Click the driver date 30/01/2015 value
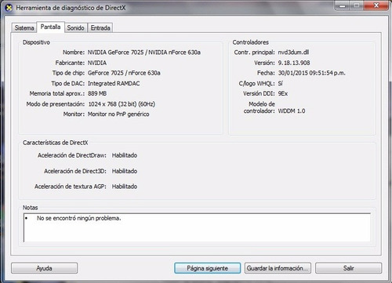Image resolution: width=392 pixels, height=283 pixels. point(311,73)
